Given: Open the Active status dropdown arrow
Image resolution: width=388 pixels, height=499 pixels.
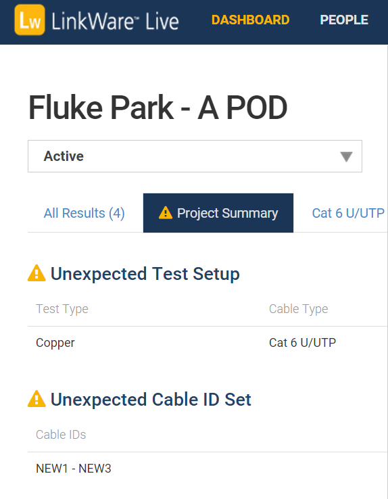Looking at the screenshot, I should [x=346, y=157].
